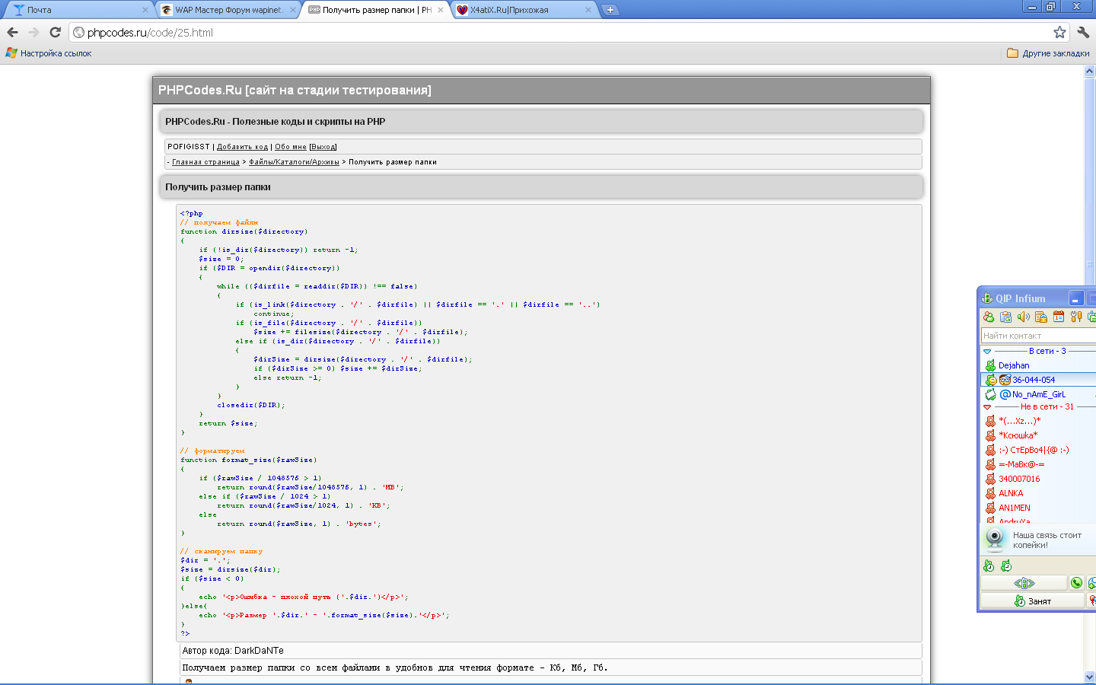The width and height of the screenshot is (1096, 685).
Task: Open the 'Другие закладки' bookmarks folder
Action: tap(1048, 53)
